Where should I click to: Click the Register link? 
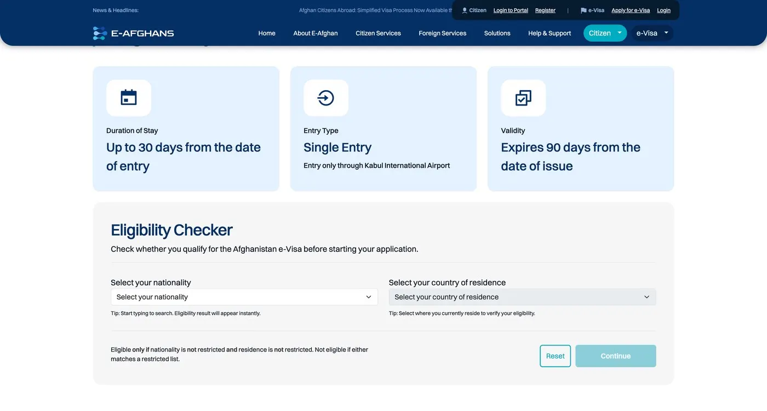tap(545, 10)
